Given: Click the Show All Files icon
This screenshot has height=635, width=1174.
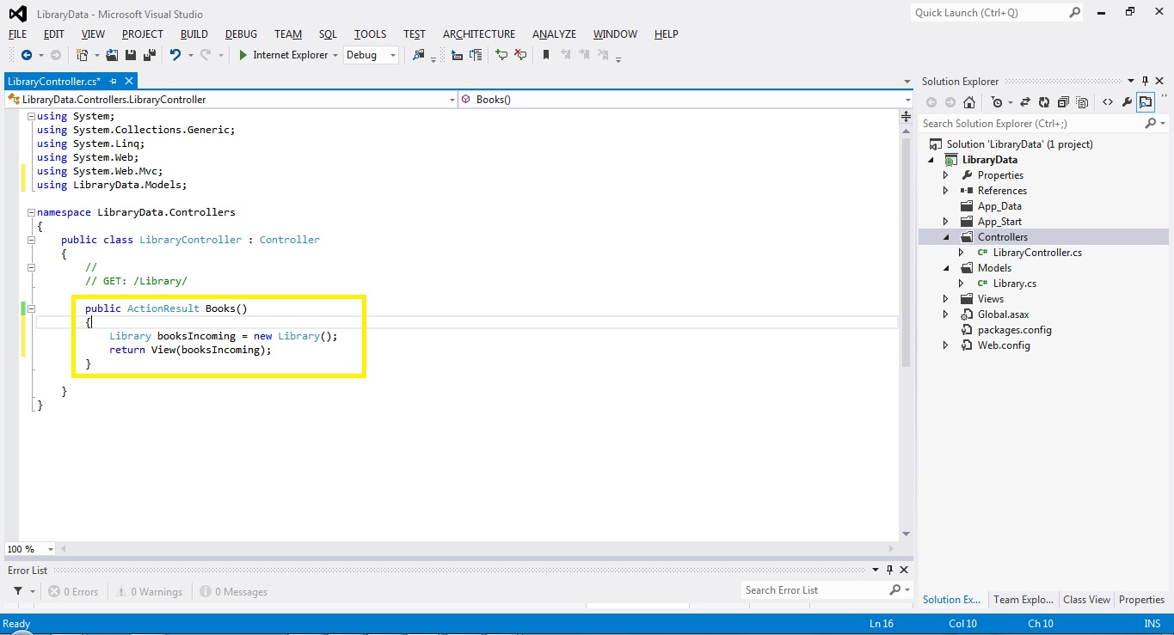Looking at the screenshot, I should (1082, 102).
